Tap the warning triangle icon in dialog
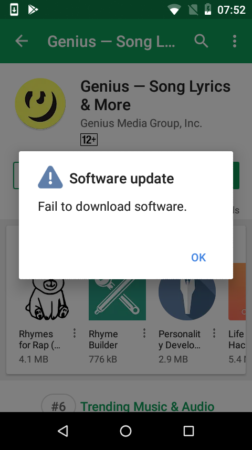Screen dimensions: 252x450 click(50, 178)
